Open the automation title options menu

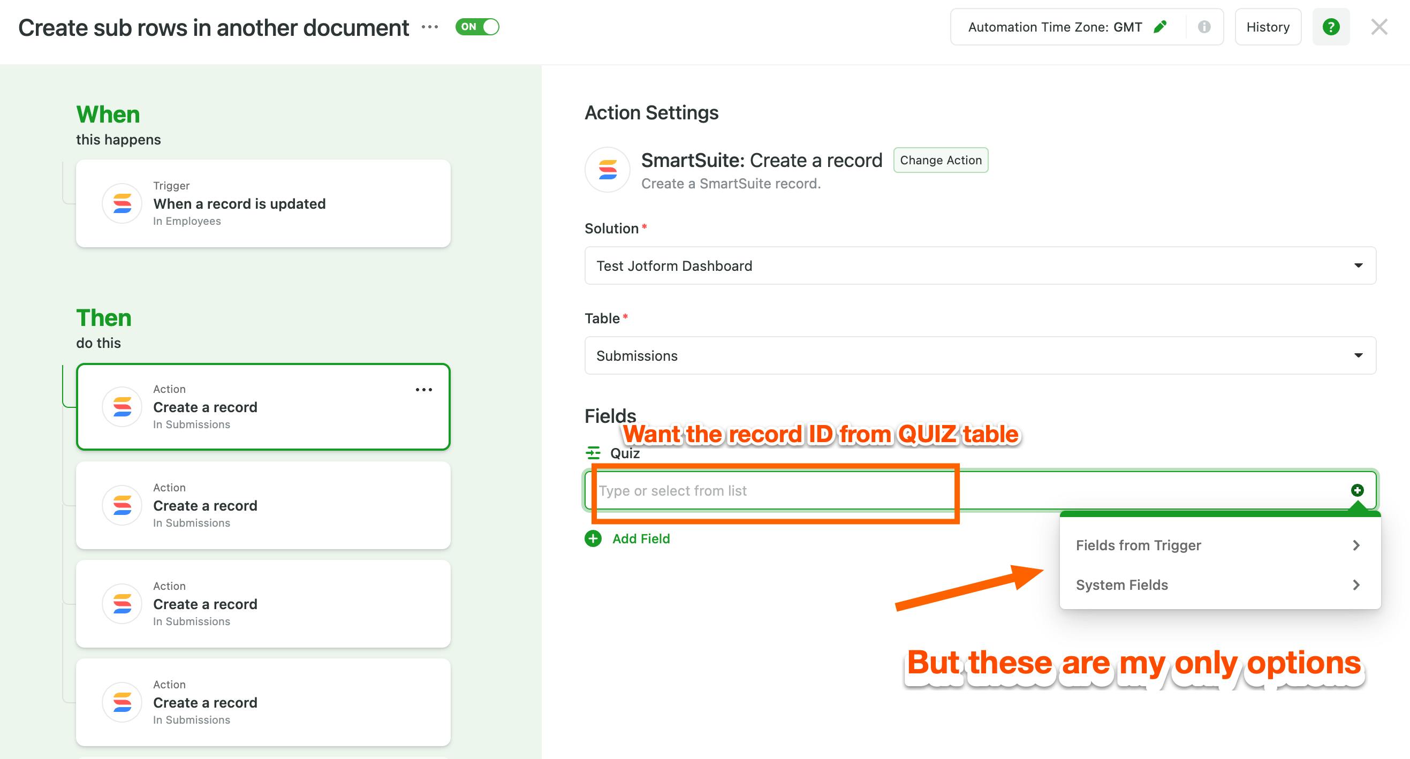430,27
